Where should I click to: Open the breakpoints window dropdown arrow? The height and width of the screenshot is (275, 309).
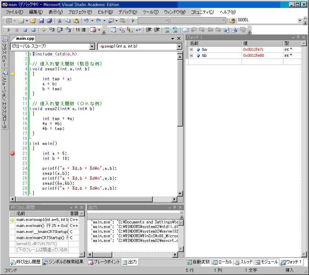[x=99, y=30]
